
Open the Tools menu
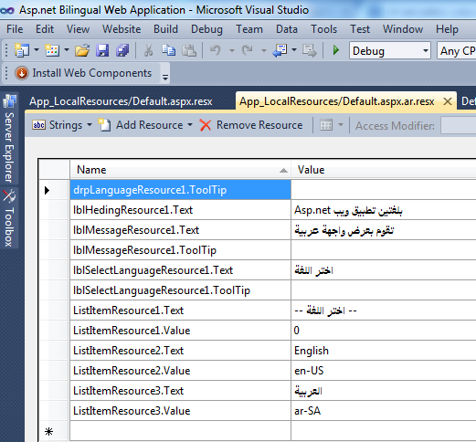tap(323, 29)
